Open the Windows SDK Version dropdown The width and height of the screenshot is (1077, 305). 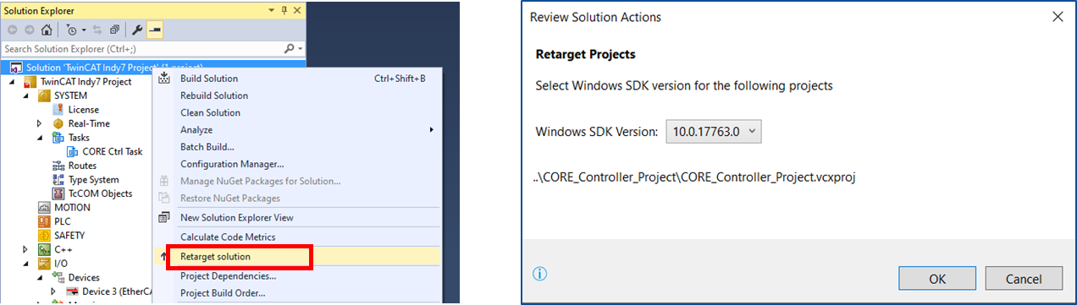coord(714,132)
